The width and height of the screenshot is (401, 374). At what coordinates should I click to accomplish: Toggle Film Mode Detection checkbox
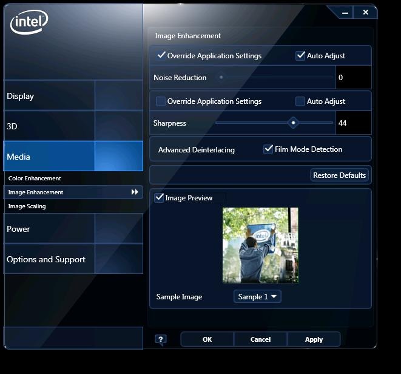click(268, 149)
